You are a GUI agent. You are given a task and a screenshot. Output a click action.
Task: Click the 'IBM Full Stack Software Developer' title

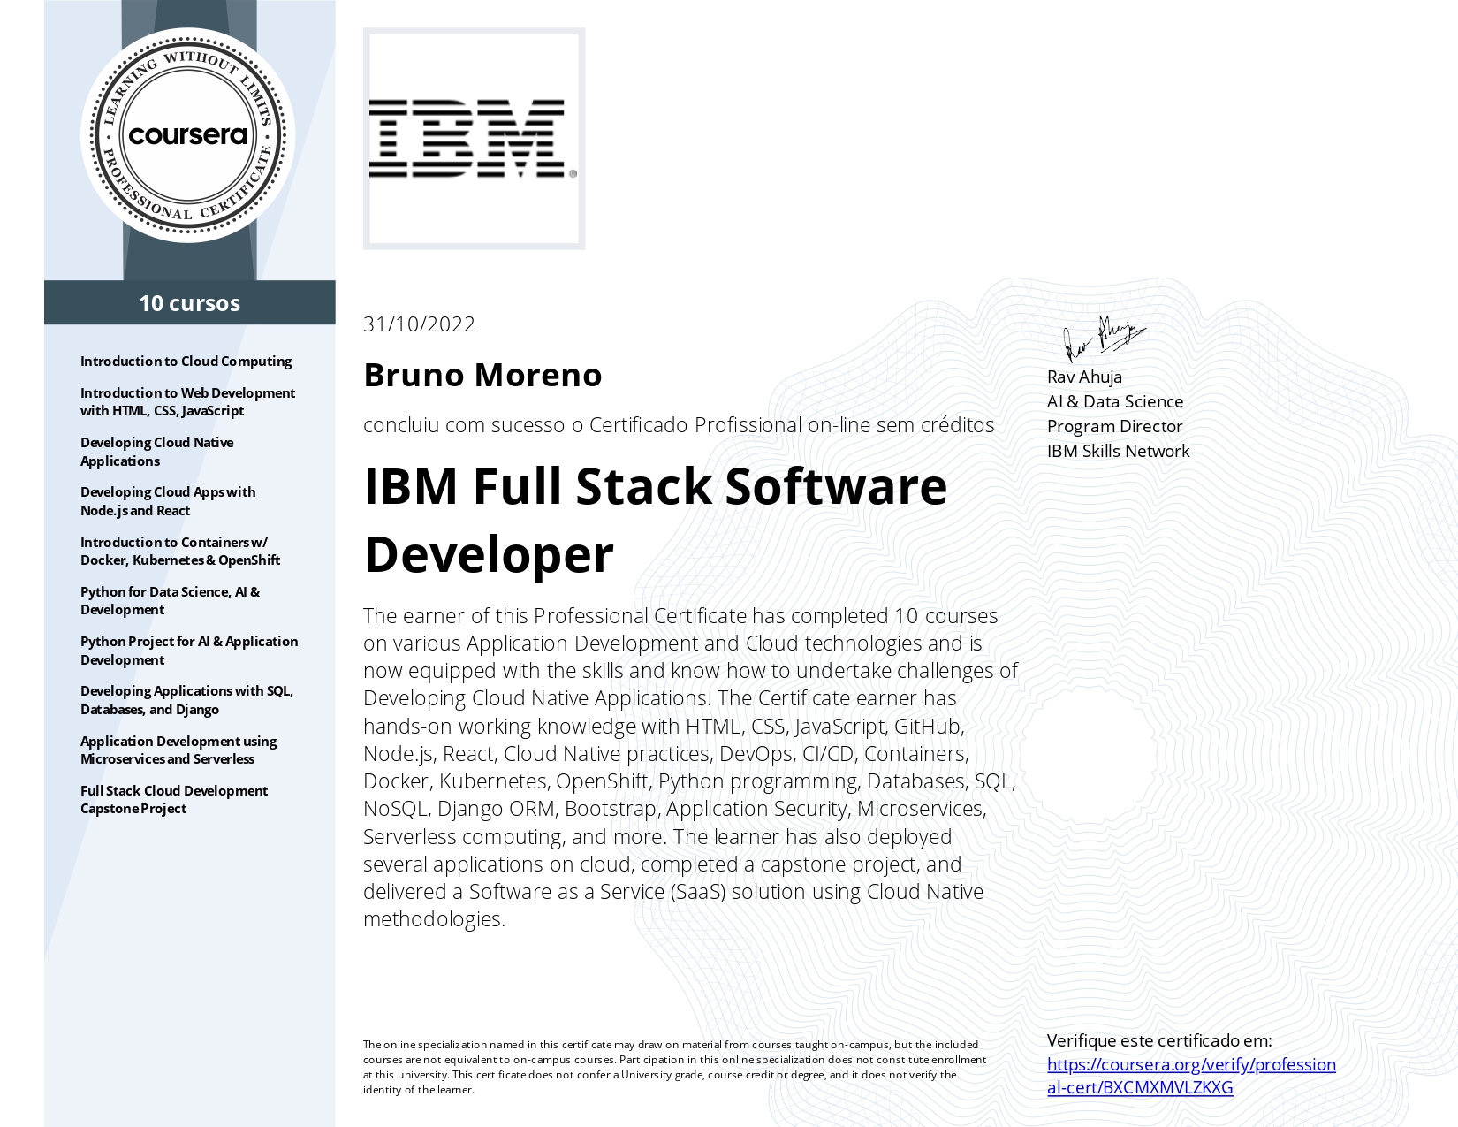pos(655,520)
